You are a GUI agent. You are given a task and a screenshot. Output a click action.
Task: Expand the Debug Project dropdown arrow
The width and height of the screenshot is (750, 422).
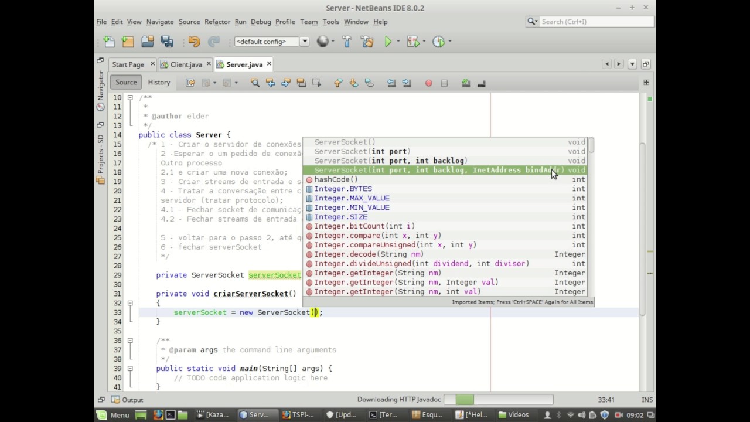click(424, 42)
